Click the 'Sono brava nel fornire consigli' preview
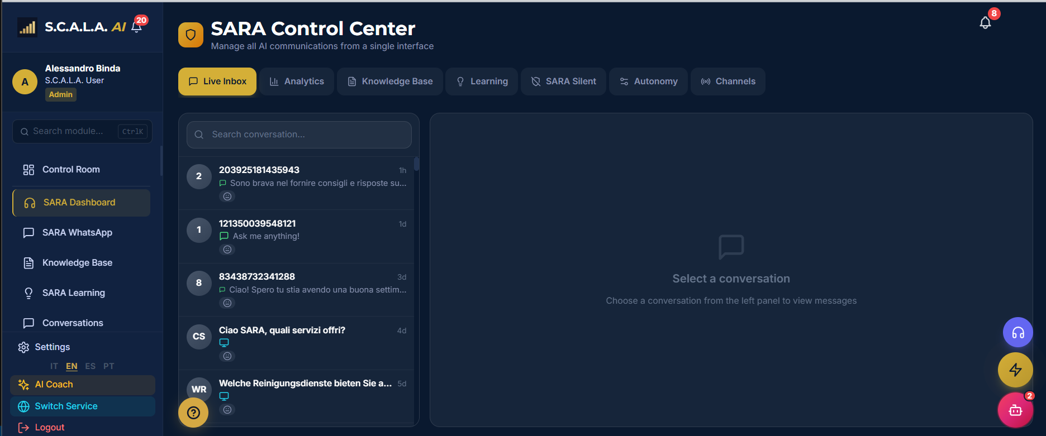Viewport: 1046px width, 436px height. point(318,183)
